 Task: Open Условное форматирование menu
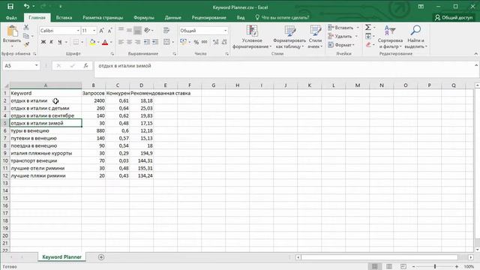(x=252, y=37)
